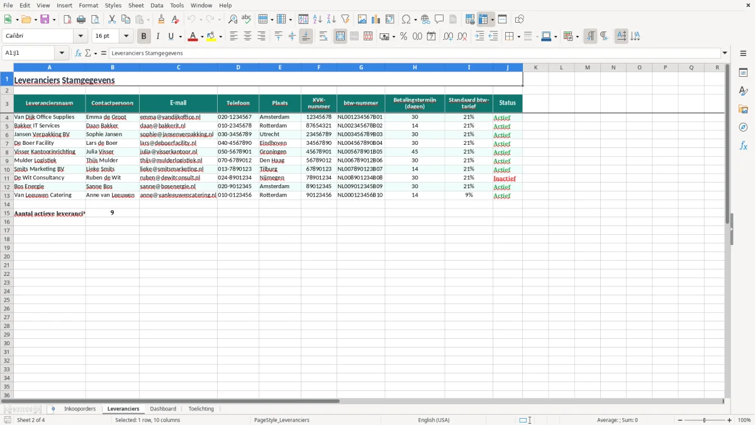The height and width of the screenshot is (425, 755).
Task: Toggle Italic formatting
Action: [x=157, y=37]
